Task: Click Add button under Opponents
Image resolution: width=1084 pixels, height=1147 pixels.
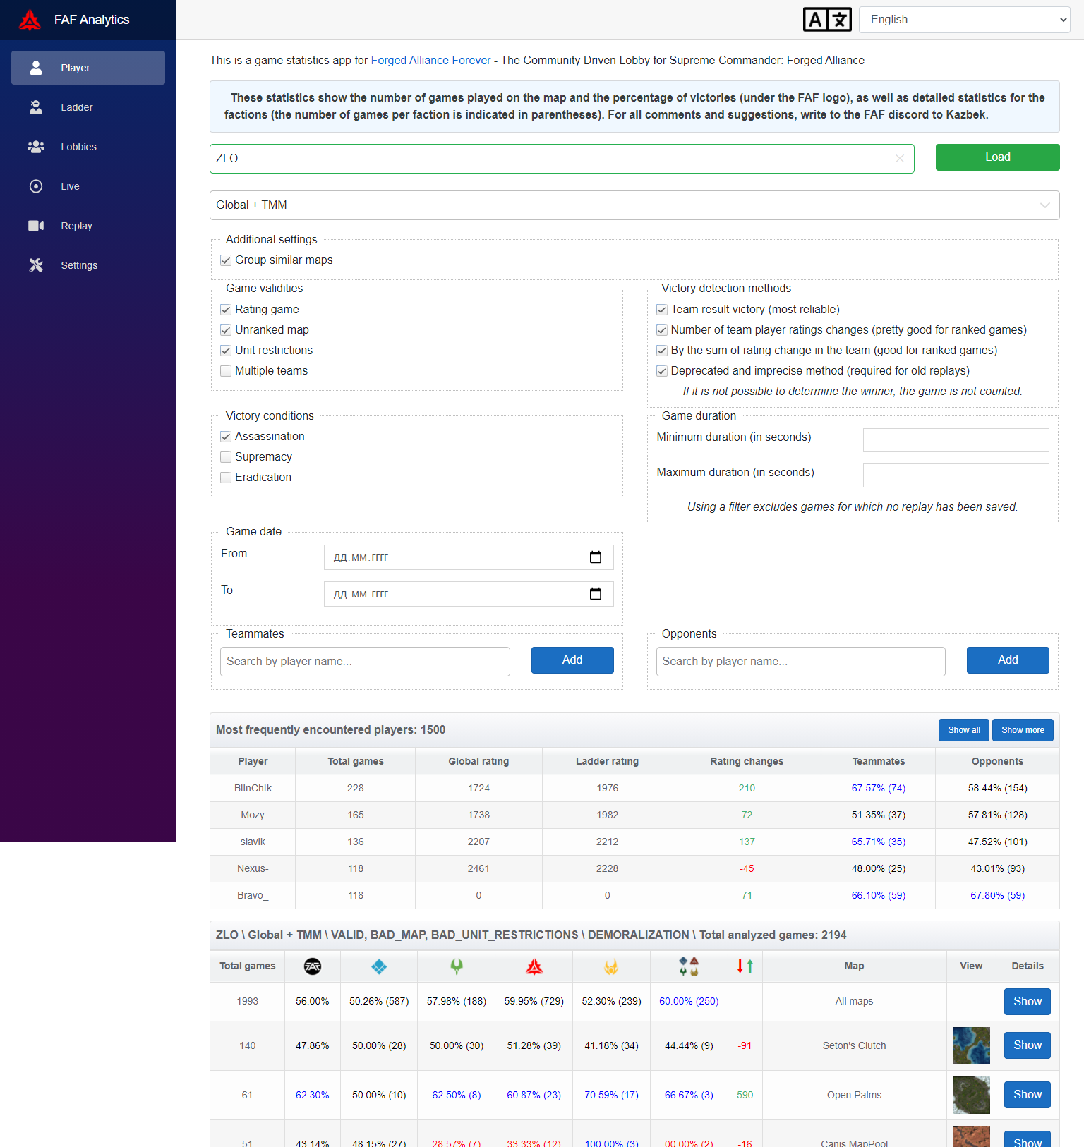Action: click(x=1008, y=660)
